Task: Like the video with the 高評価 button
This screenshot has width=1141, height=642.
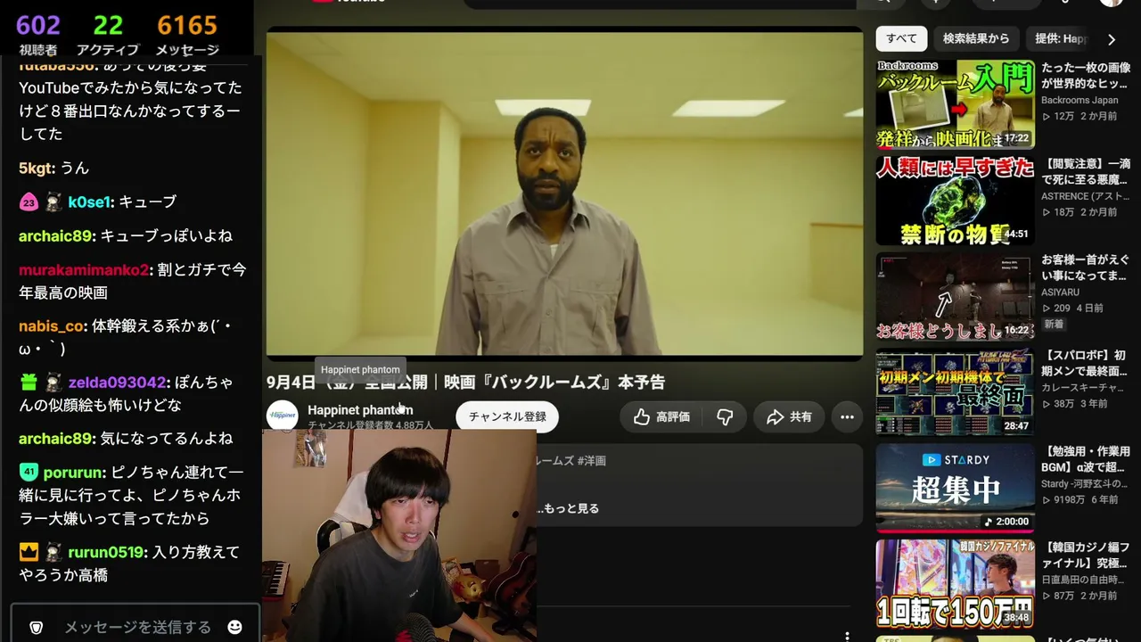Action: 661,416
